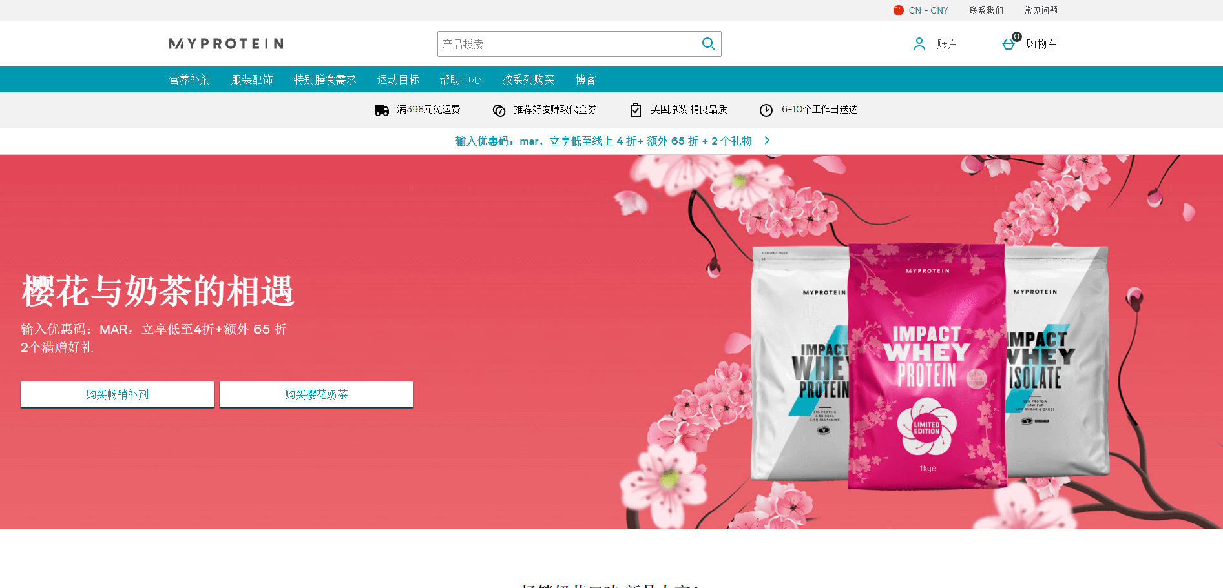
Task: Click the white Impact Whey Protein bag
Action: (800, 363)
